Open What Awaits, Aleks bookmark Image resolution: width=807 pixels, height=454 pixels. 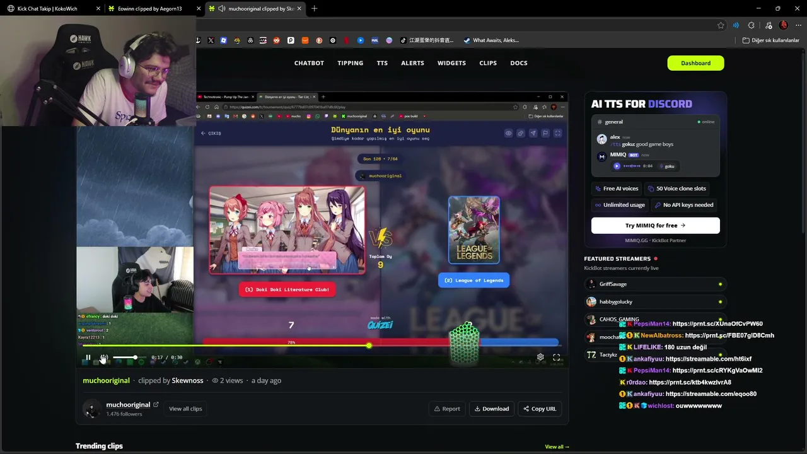491,40
